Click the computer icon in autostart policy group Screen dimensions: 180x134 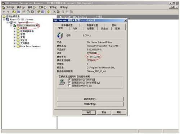pyautogui.click(x=62, y=82)
